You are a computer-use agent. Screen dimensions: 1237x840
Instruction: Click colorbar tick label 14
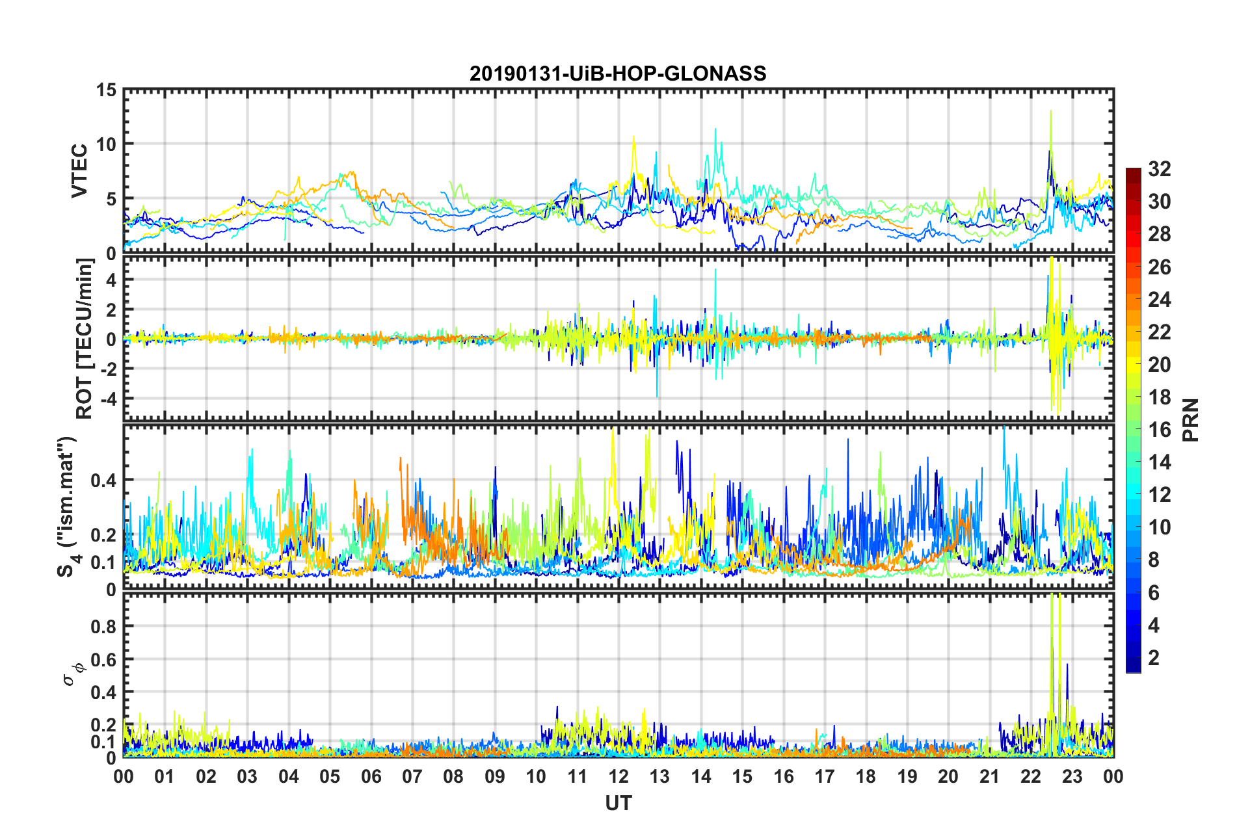click(1159, 462)
